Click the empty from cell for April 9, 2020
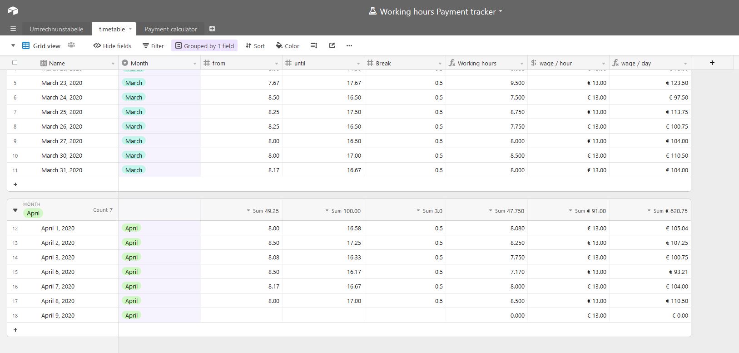This screenshot has width=739, height=353. tap(241, 315)
